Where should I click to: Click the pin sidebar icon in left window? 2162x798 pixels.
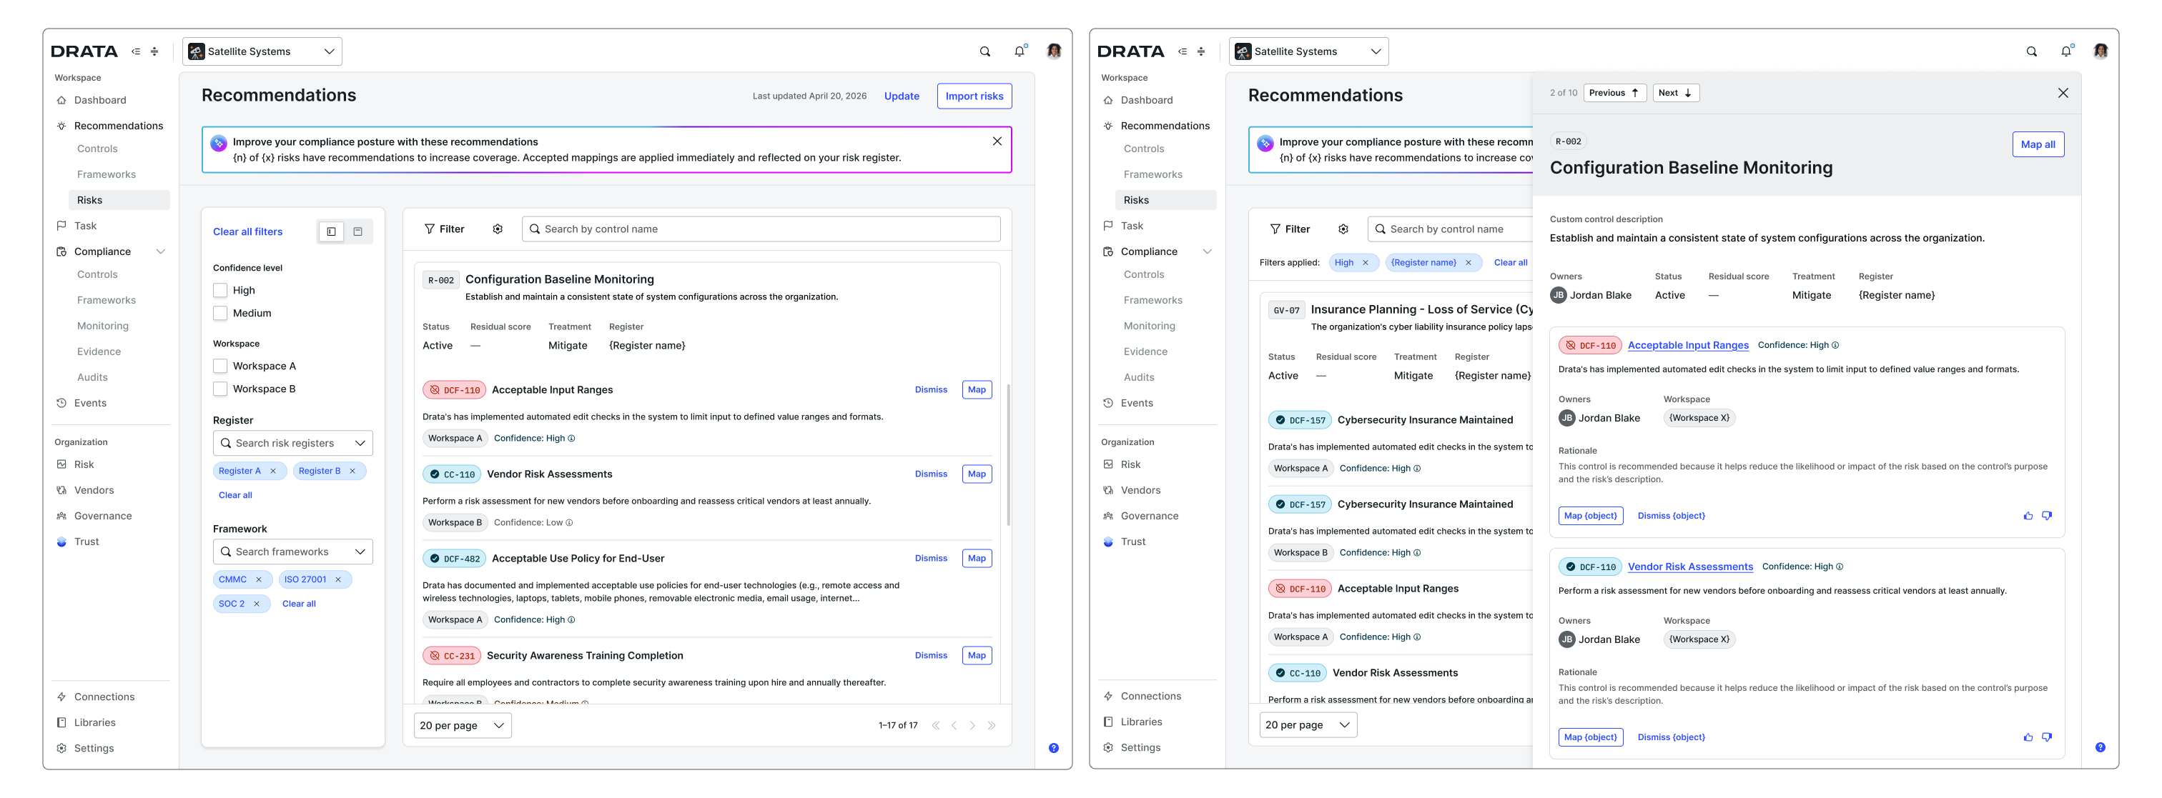click(154, 51)
